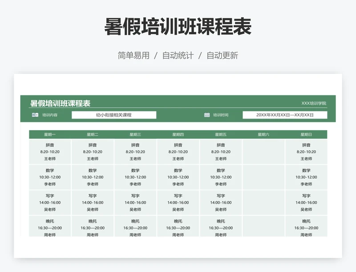356x272 pixels.
Task: Click the 星期二 column header
Action: [x=93, y=134]
